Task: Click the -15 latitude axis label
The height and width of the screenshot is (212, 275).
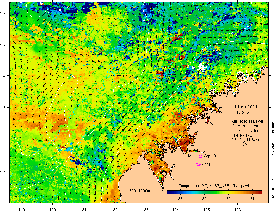Action: coord(3,107)
